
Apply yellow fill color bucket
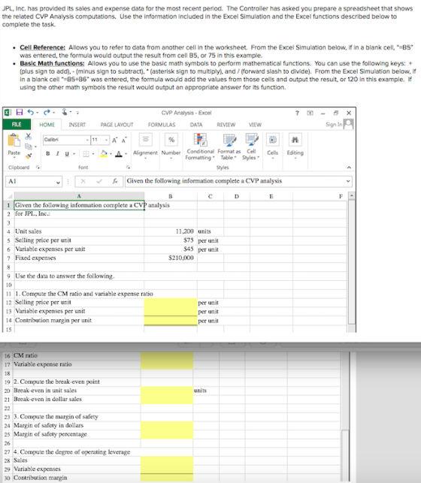104,153
